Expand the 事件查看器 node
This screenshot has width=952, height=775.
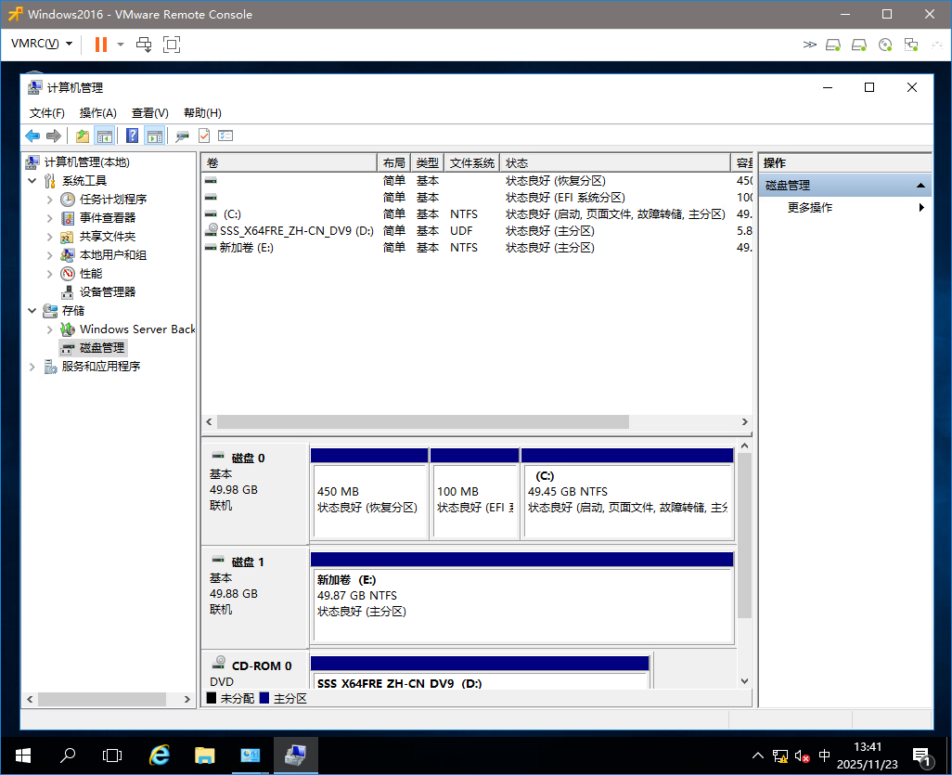pos(50,218)
